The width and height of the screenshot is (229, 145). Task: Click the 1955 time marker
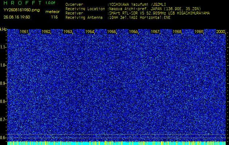pyautogui.click(x=111, y=32)
